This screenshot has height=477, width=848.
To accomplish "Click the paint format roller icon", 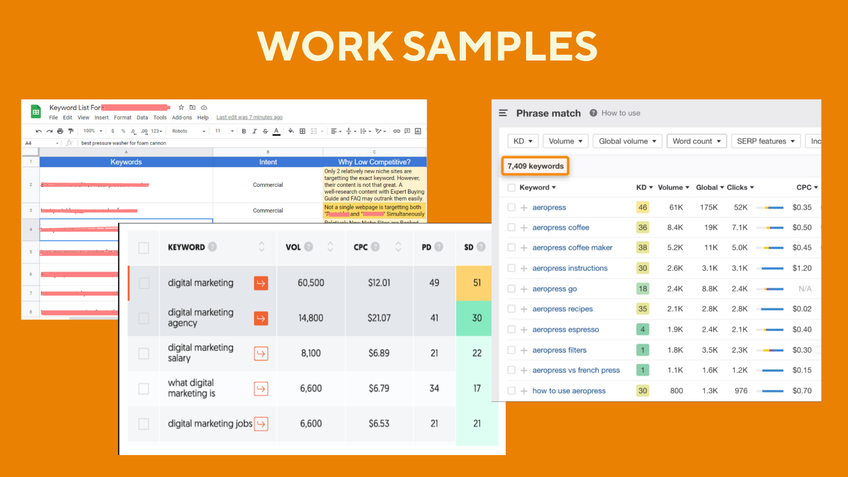I will (x=71, y=131).
